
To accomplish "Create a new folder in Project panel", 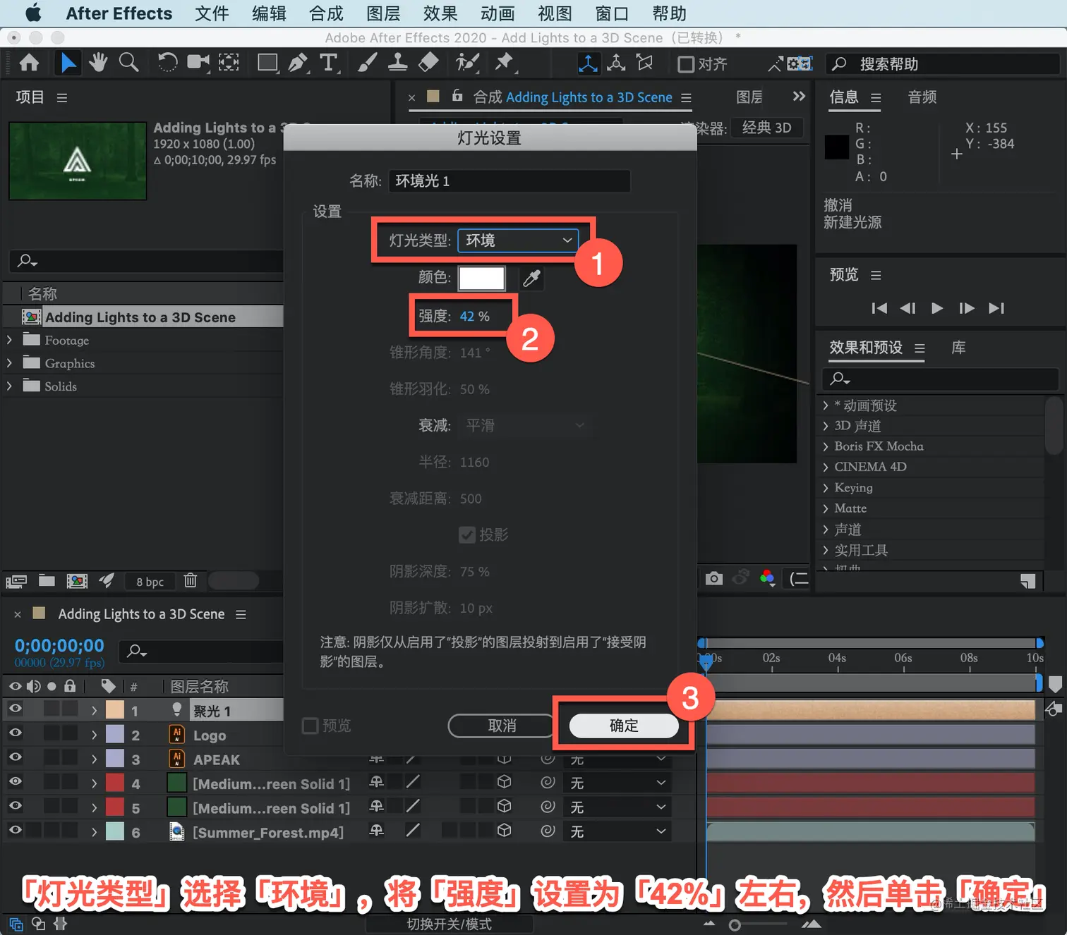I will click(x=47, y=580).
